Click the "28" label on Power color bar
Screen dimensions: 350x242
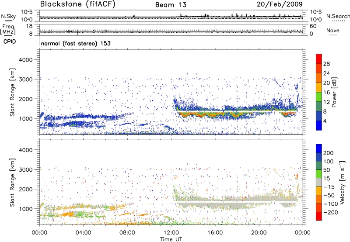[x=326, y=64]
